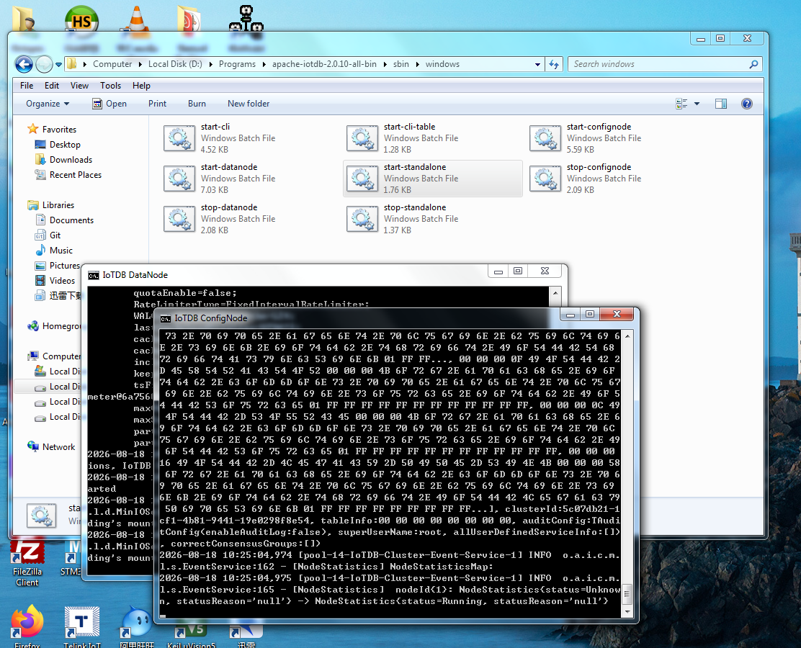Open the View menu

[x=79, y=86]
